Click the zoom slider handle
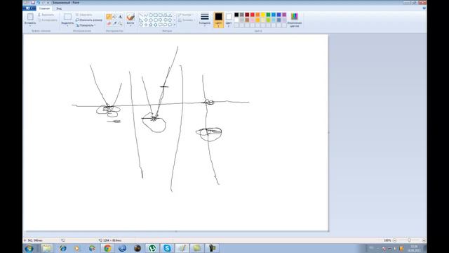This screenshot has width=449, height=253. click(409, 240)
